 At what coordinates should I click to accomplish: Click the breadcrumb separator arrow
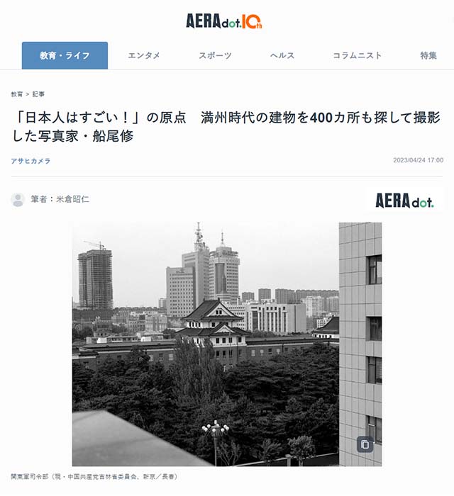pos(28,94)
